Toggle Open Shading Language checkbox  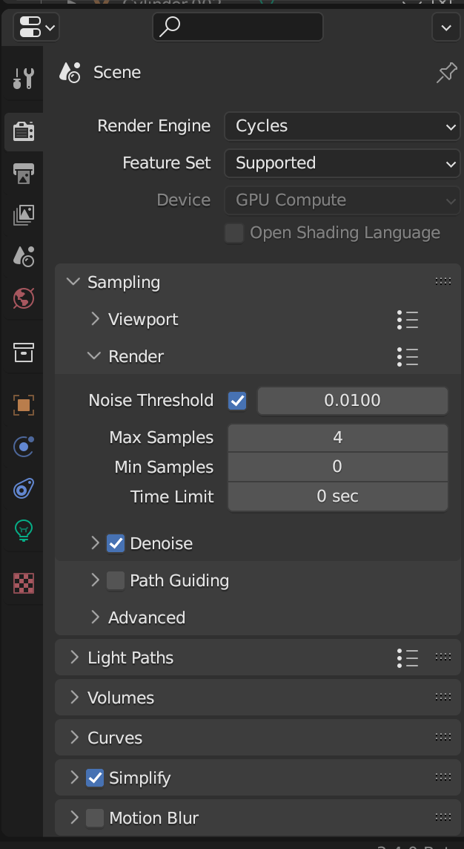point(234,233)
